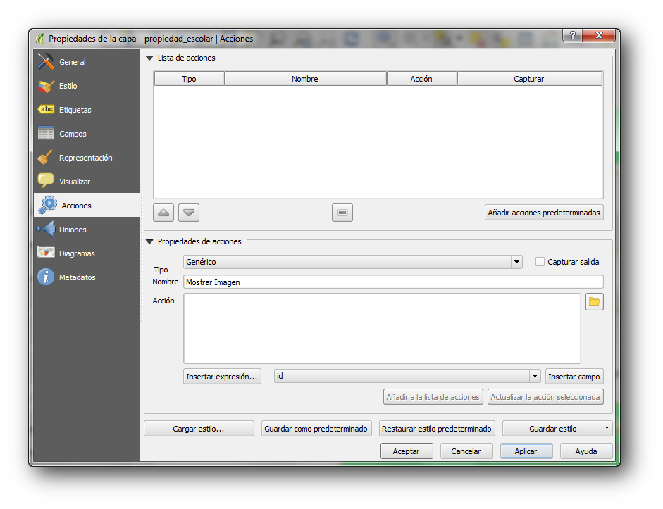Click the Añadir a la lista de acciones button
The width and height of the screenshot is (663, 509).
coord(433,397)
